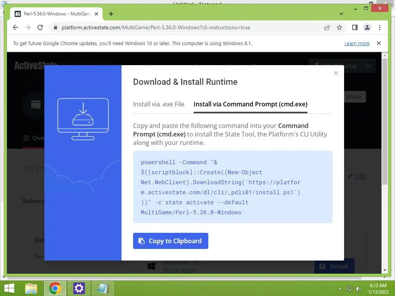This screenshot has width=395, height=296.
Task: Click the scrollbar down arrow
Action: point(385,270)
